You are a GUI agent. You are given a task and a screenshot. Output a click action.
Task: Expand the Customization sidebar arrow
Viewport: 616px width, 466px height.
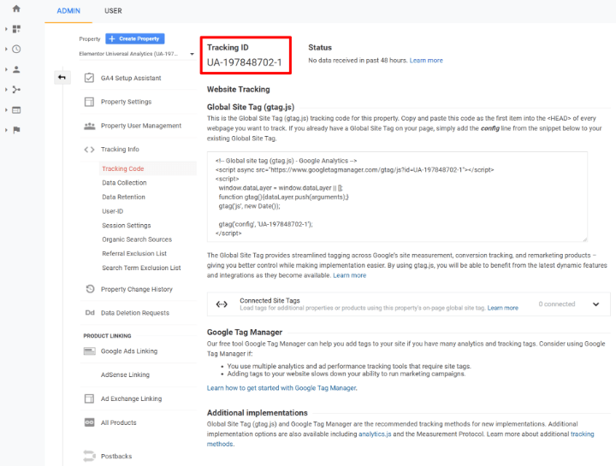(x=6, y=29)
